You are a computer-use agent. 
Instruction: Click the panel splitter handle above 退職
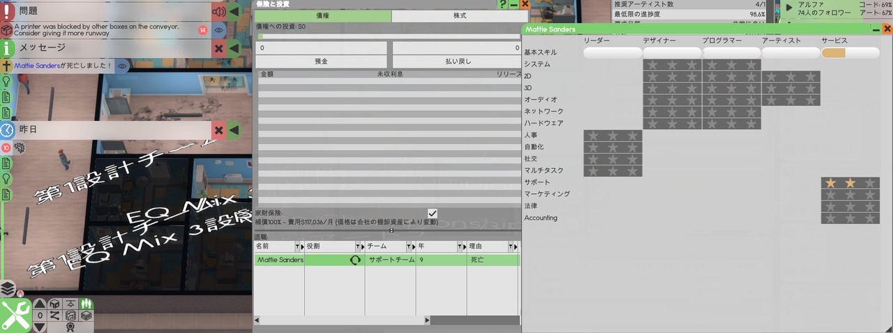pyautogui.click(x=391, y=230)
